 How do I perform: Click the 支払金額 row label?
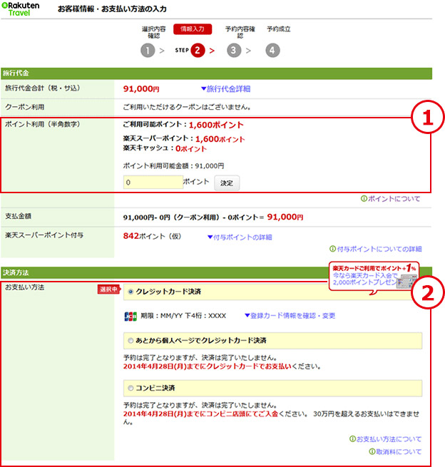click(18, 216)
